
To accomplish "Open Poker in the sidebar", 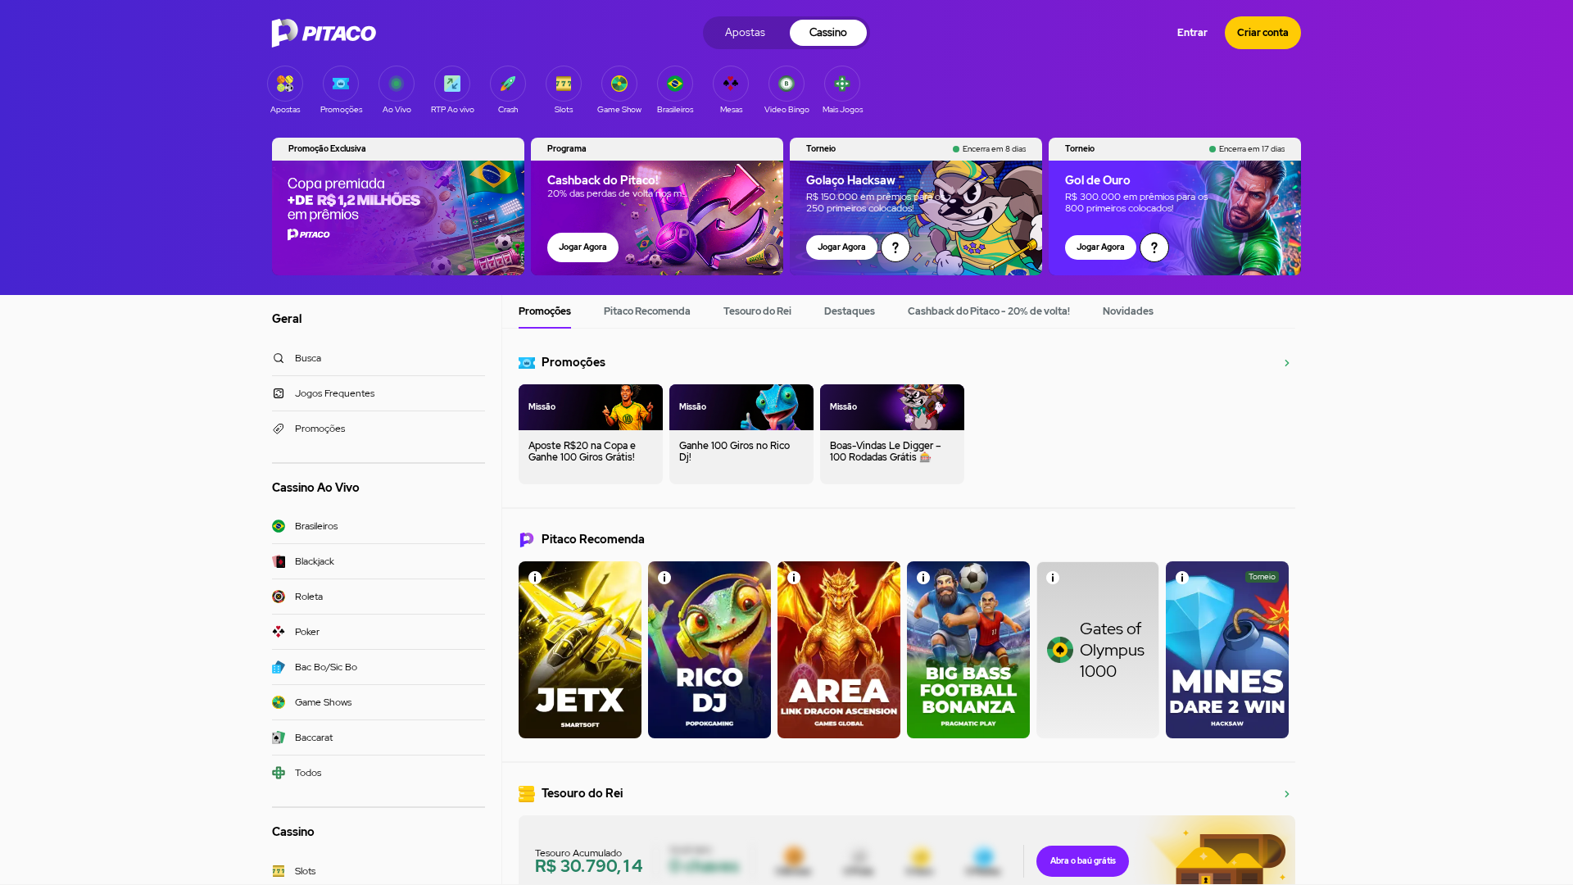I will (x=379, y=632).
